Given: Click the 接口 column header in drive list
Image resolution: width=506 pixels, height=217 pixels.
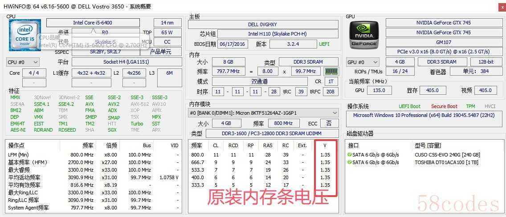Looking at the screenshot, I should click(353, 145).
